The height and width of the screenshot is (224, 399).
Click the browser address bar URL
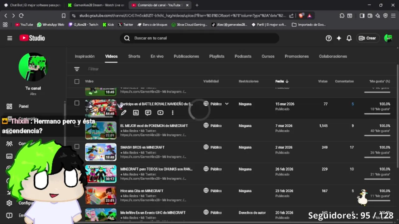pyautogui.click(x=182, y=16)
